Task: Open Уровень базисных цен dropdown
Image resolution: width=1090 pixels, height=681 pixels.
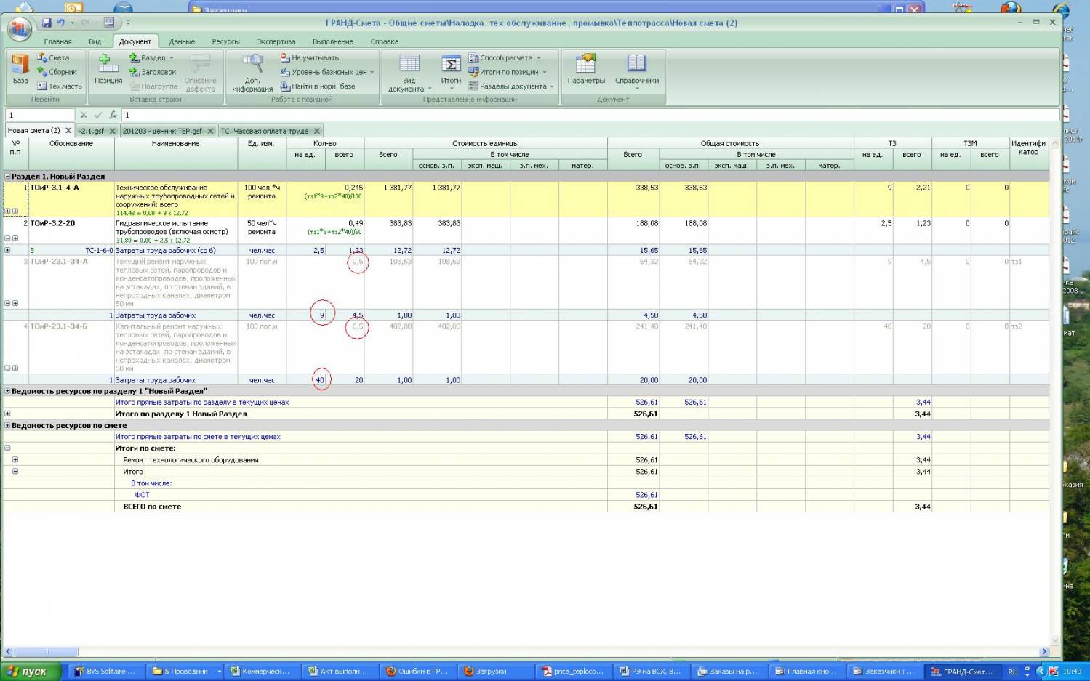Action: pyautogui.click(x=329, y=72)
